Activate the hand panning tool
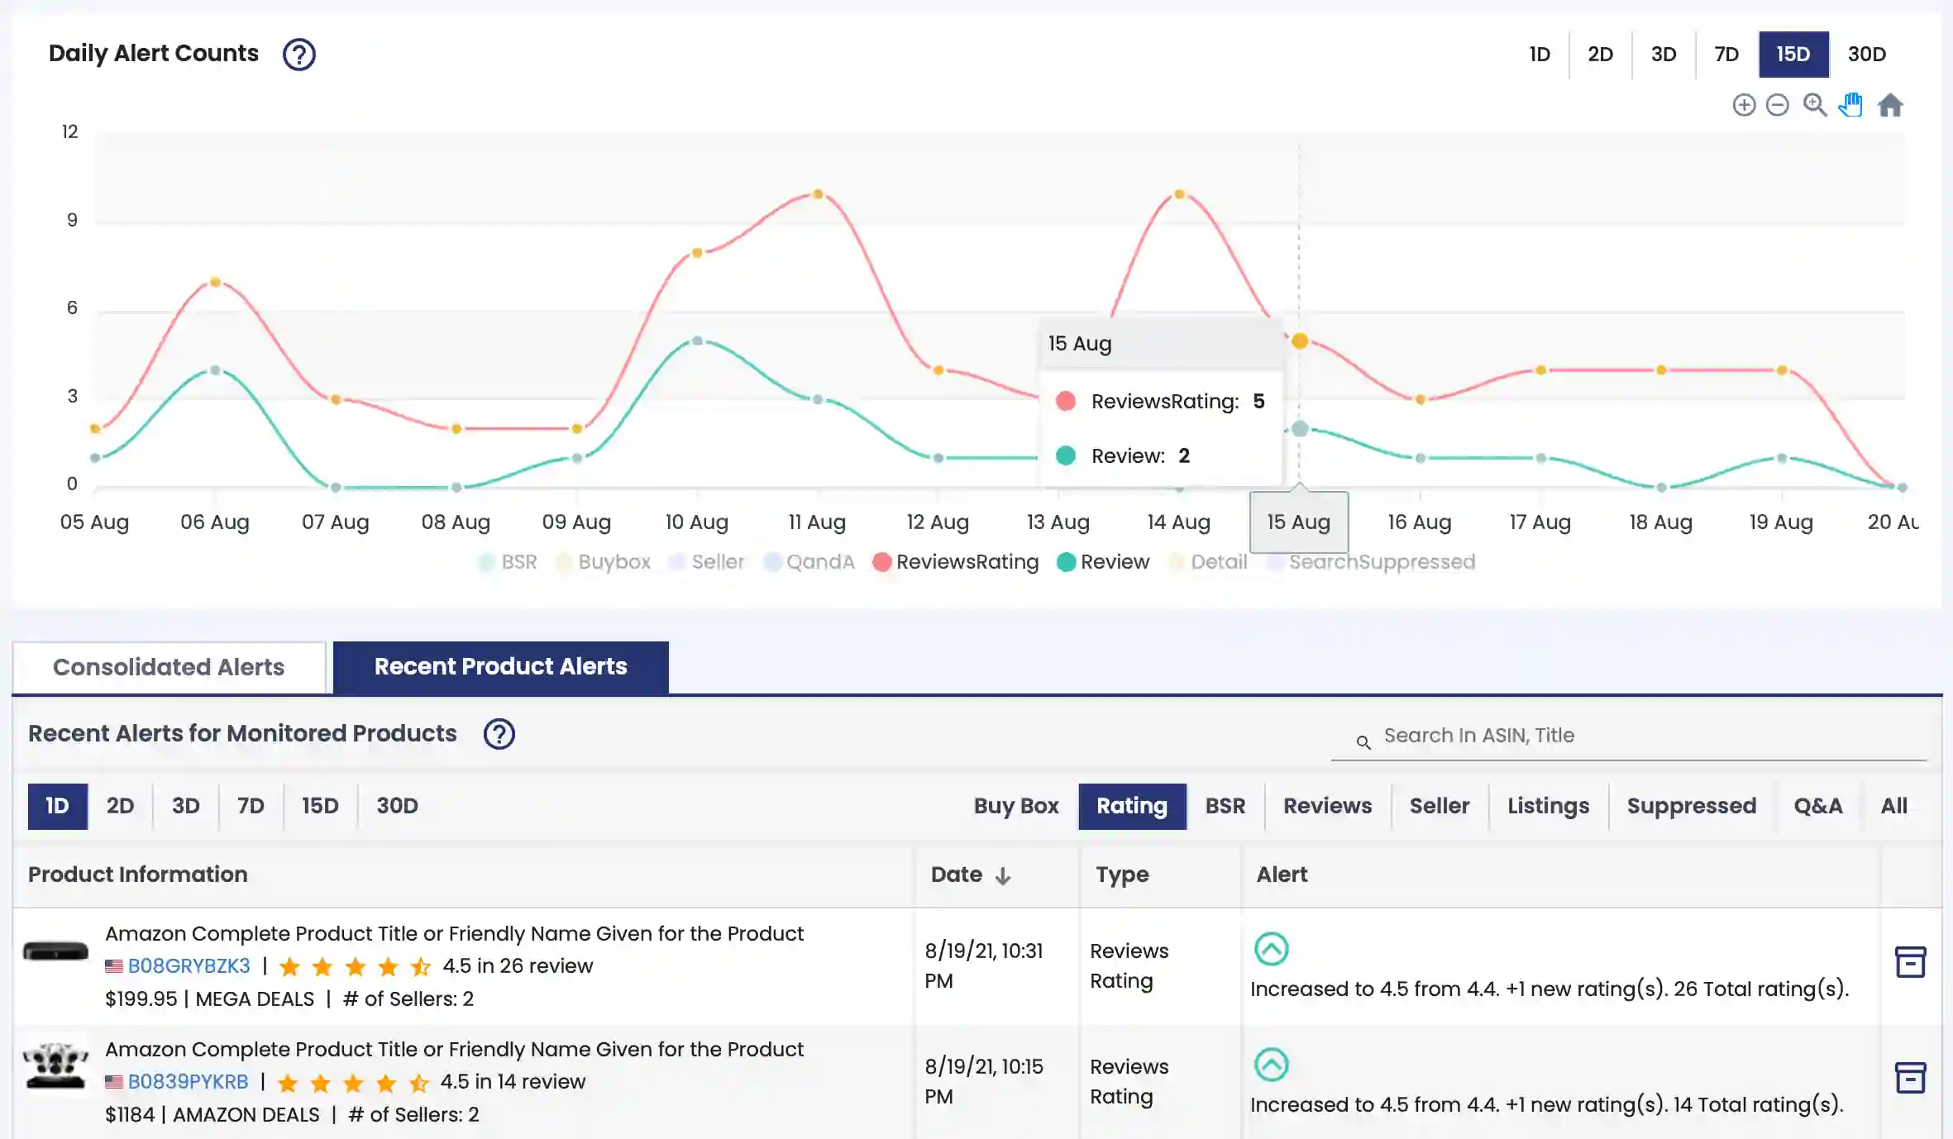Image resolution: width=1953 pixels, height=1139 pixels. [1850, 105]
